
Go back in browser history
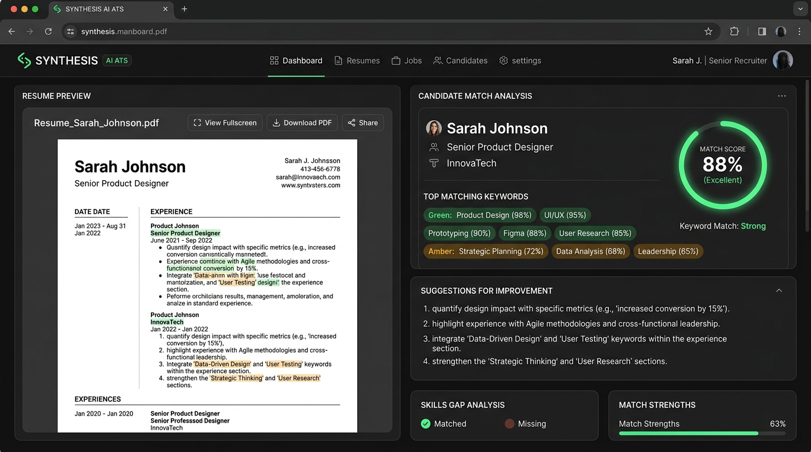click(12, 32)
